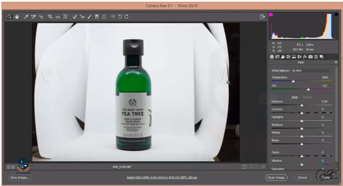The height and width of the screenshot is (186, 343).
Task: Select the Red Eye Removal tool
Action: tap(82, 17)
